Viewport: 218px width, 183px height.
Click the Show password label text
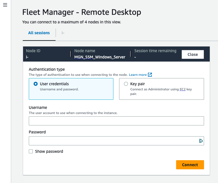tap(49, 151)
